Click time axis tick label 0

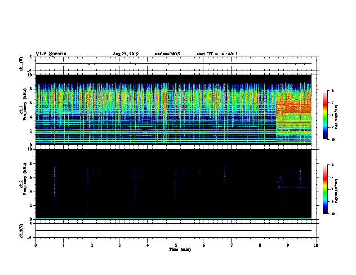[36, 245]
